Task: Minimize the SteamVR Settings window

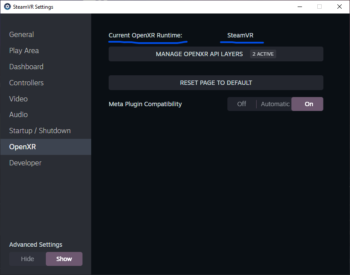Action: pyautogui.click(x=300, y=7)
